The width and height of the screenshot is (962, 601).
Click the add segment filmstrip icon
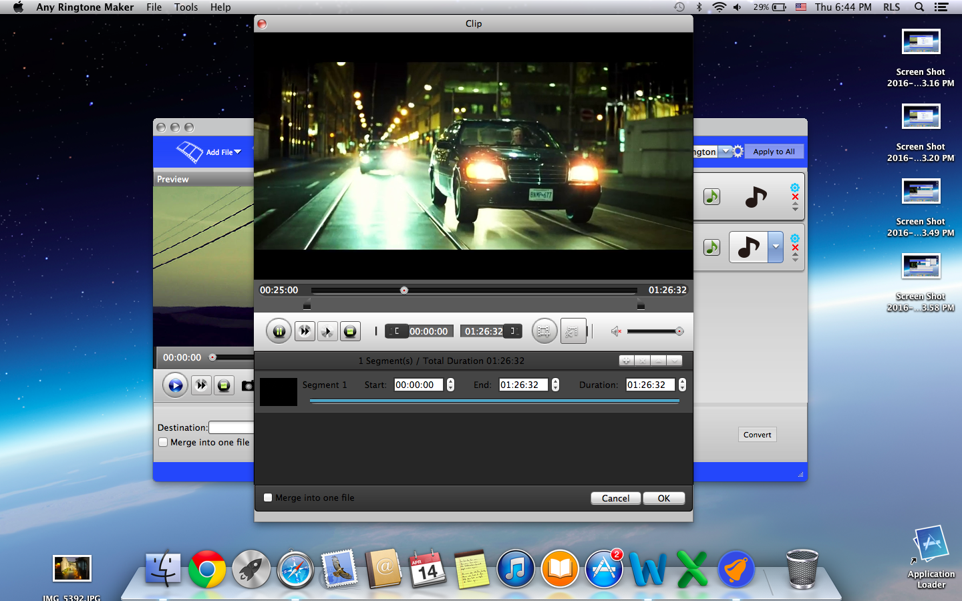coord(544,331)
